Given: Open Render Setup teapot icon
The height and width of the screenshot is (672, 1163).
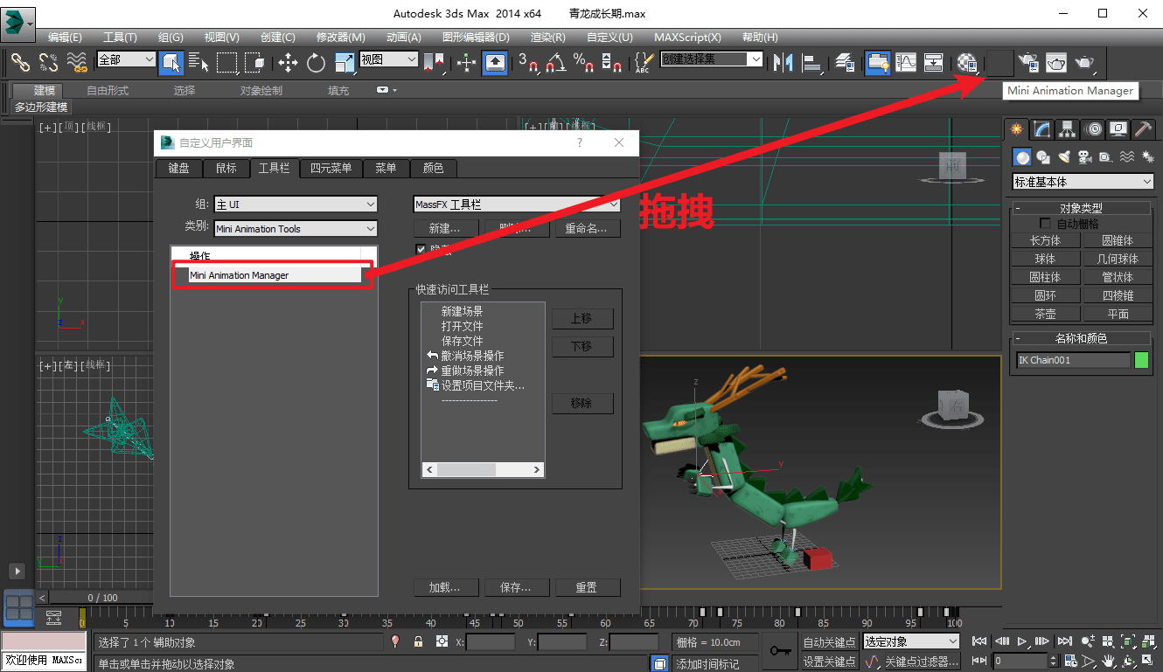Looking at the screenshot, I should (1028, 62).
